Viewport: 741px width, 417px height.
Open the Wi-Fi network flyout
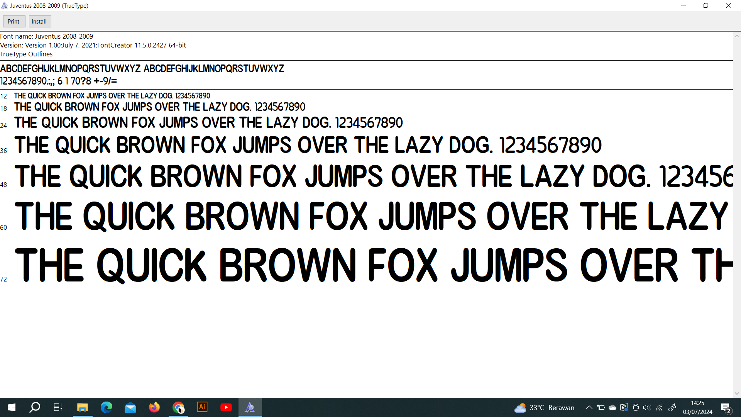(x=659, y=407)
